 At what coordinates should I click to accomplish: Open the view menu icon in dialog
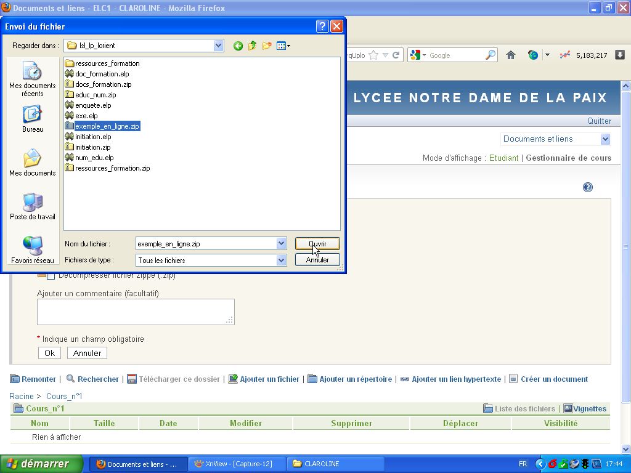coord(283,46)
